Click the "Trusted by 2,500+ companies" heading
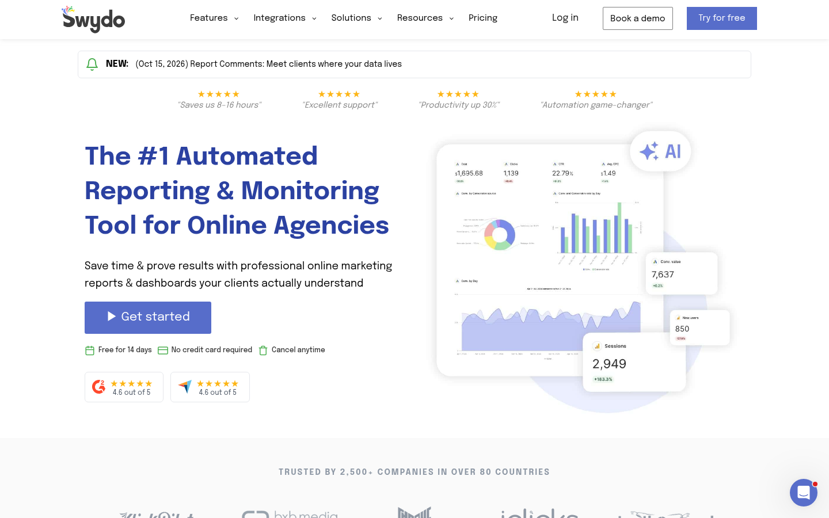Screen dimensions: 829x518 (x=414, y=472)
